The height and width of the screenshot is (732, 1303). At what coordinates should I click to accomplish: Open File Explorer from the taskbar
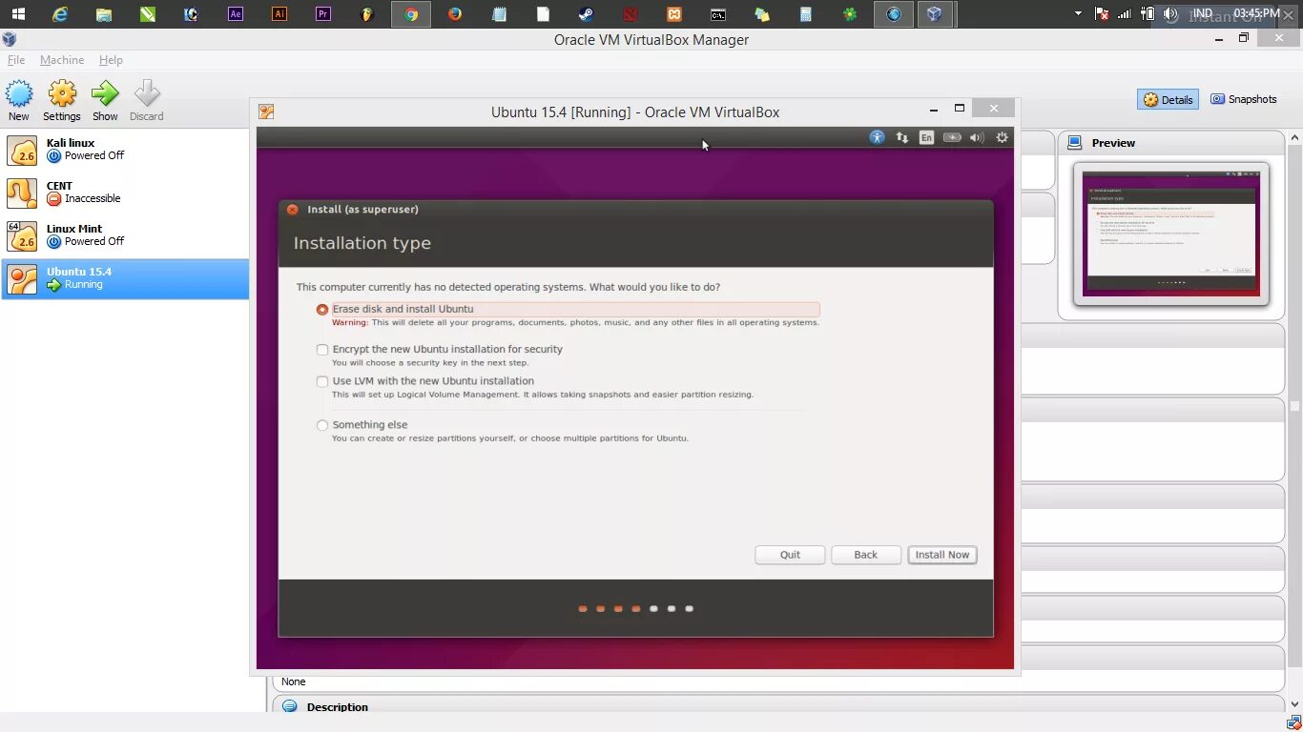click(104, 14)
